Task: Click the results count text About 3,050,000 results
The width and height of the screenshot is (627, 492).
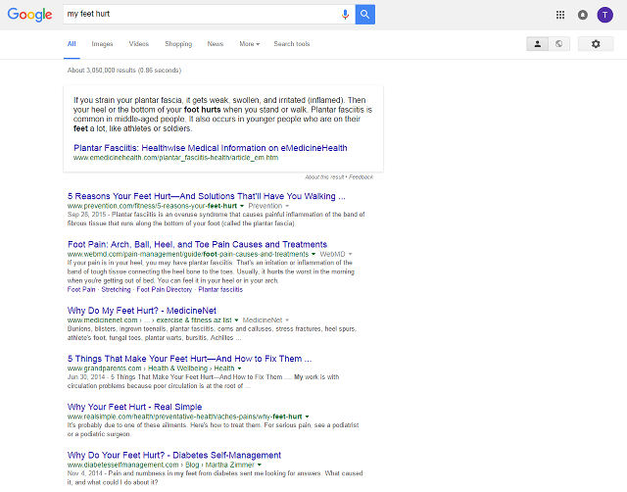Action: click(124, 71)
